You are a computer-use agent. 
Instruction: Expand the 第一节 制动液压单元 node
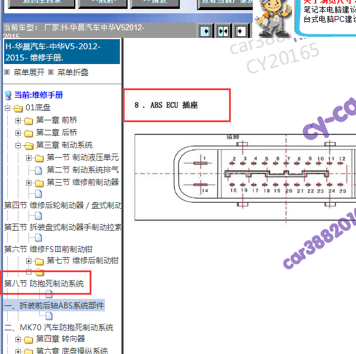click(28, 158)
